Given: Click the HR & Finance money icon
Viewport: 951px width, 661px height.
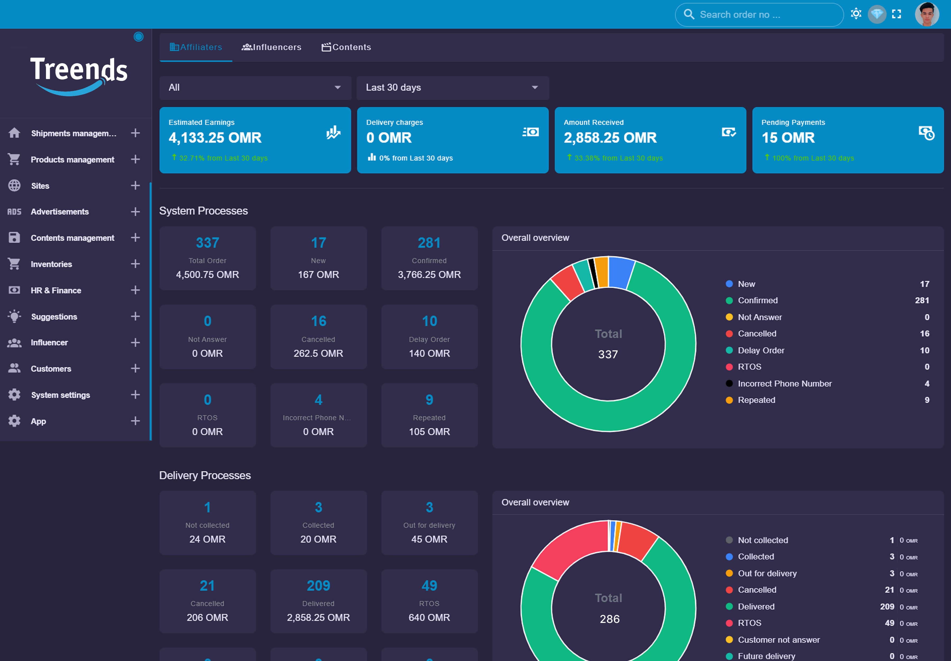Looking at the screenshot, I should [15, 290].
